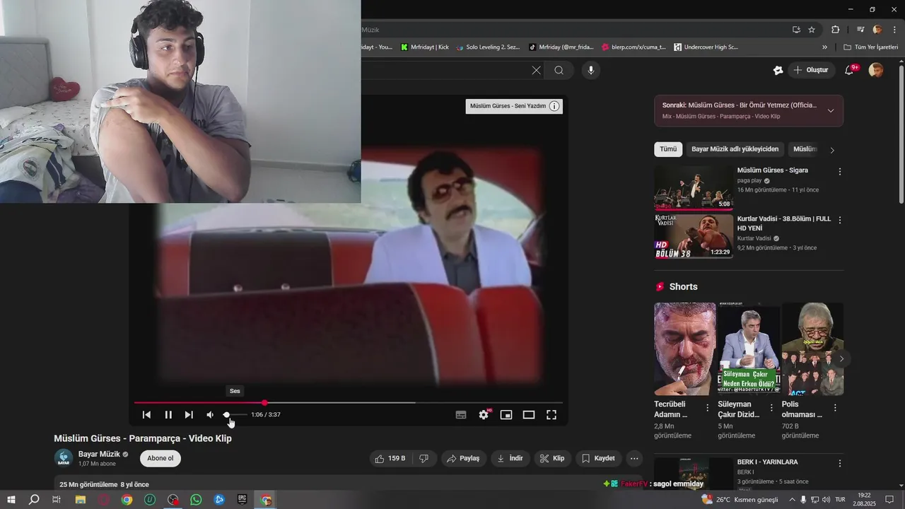
Task: Open options for 'BERK I - YARINLARA' video
Action: (x=840, y=464)
